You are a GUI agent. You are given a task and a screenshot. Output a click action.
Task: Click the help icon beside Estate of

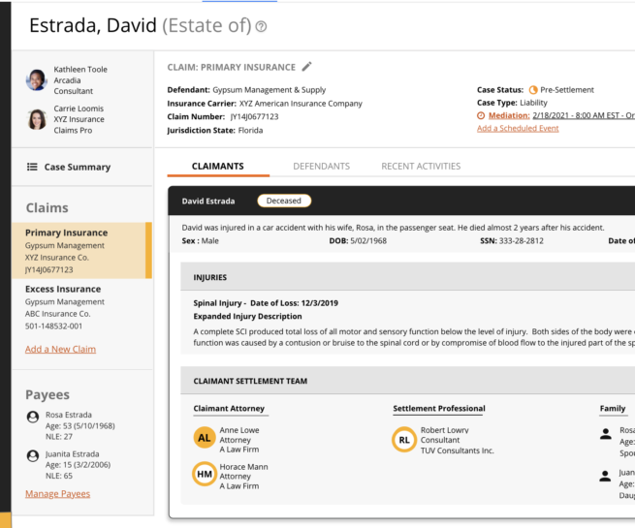pos(262,27)
